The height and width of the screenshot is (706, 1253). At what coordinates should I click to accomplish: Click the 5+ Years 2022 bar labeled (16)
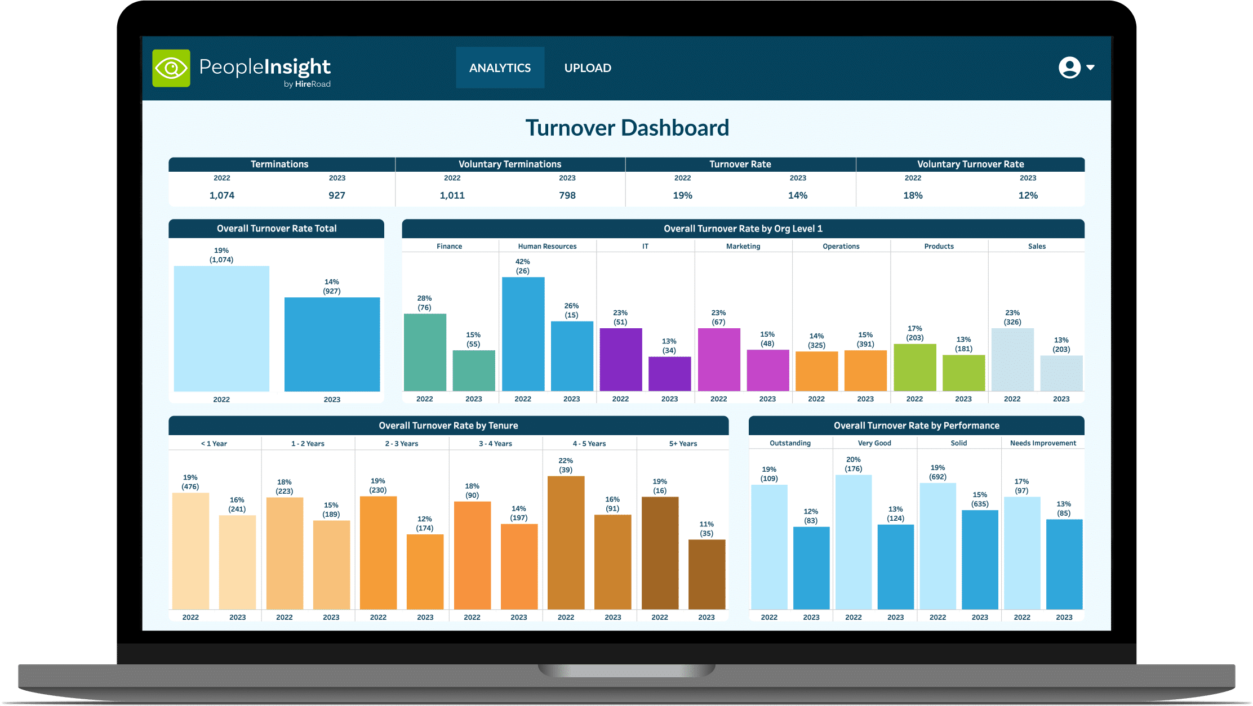point(660,553)
